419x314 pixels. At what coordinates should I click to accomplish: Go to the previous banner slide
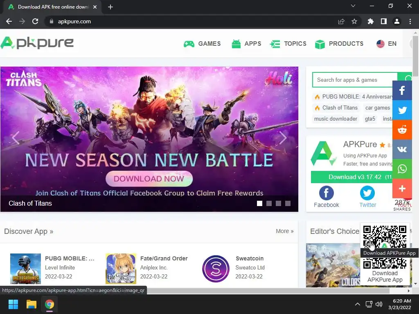[16, 138]
